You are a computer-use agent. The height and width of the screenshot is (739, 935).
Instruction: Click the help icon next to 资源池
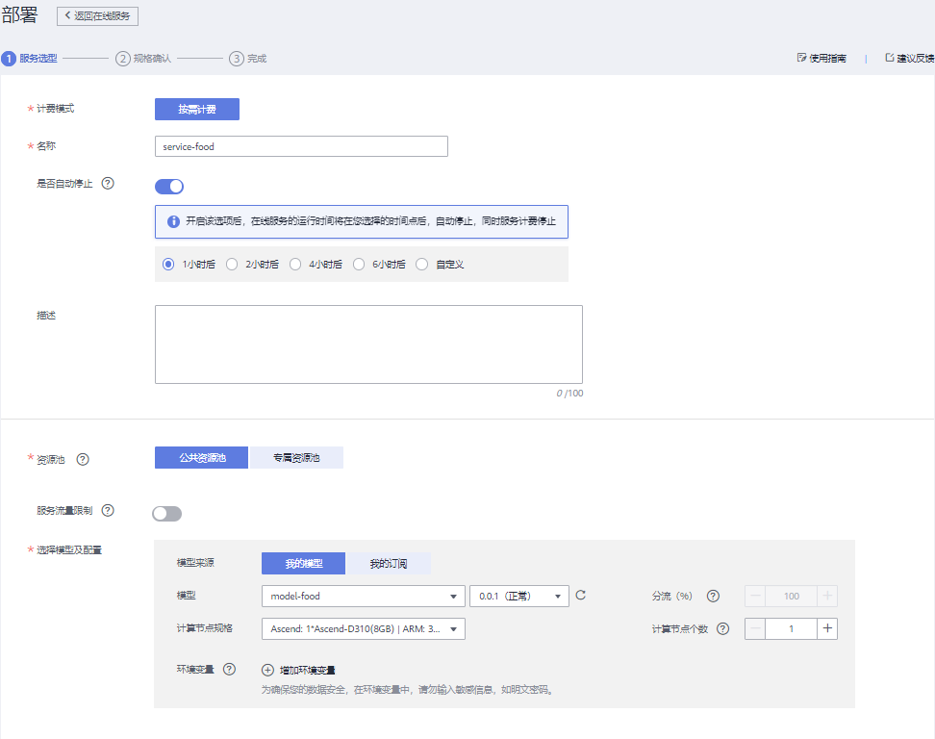pyautogui.click(x=83, y=459)
